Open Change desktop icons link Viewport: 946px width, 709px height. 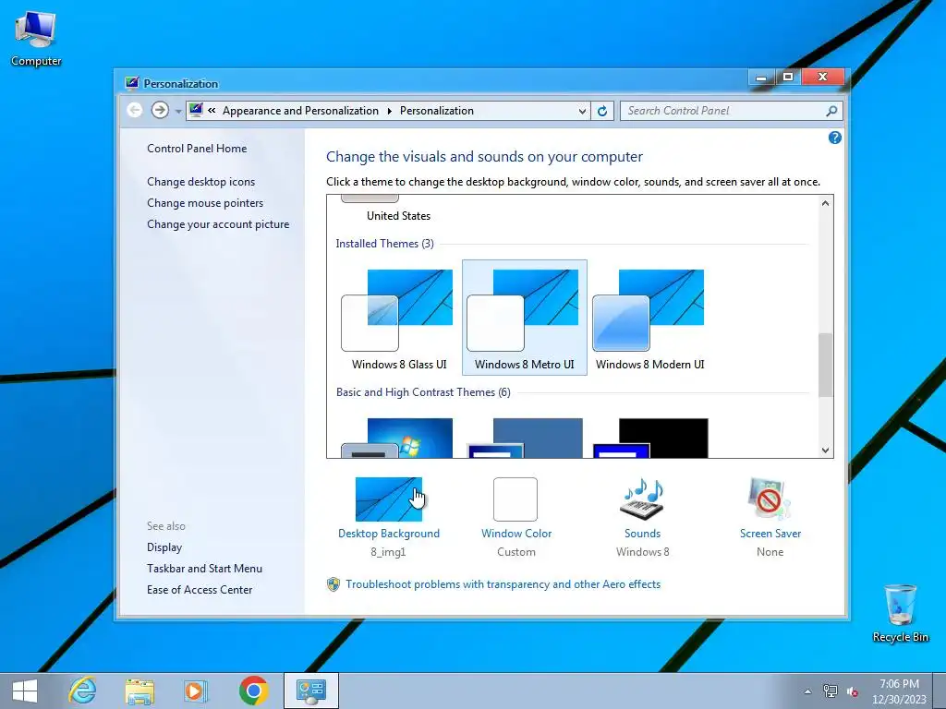tap(200, 182)
